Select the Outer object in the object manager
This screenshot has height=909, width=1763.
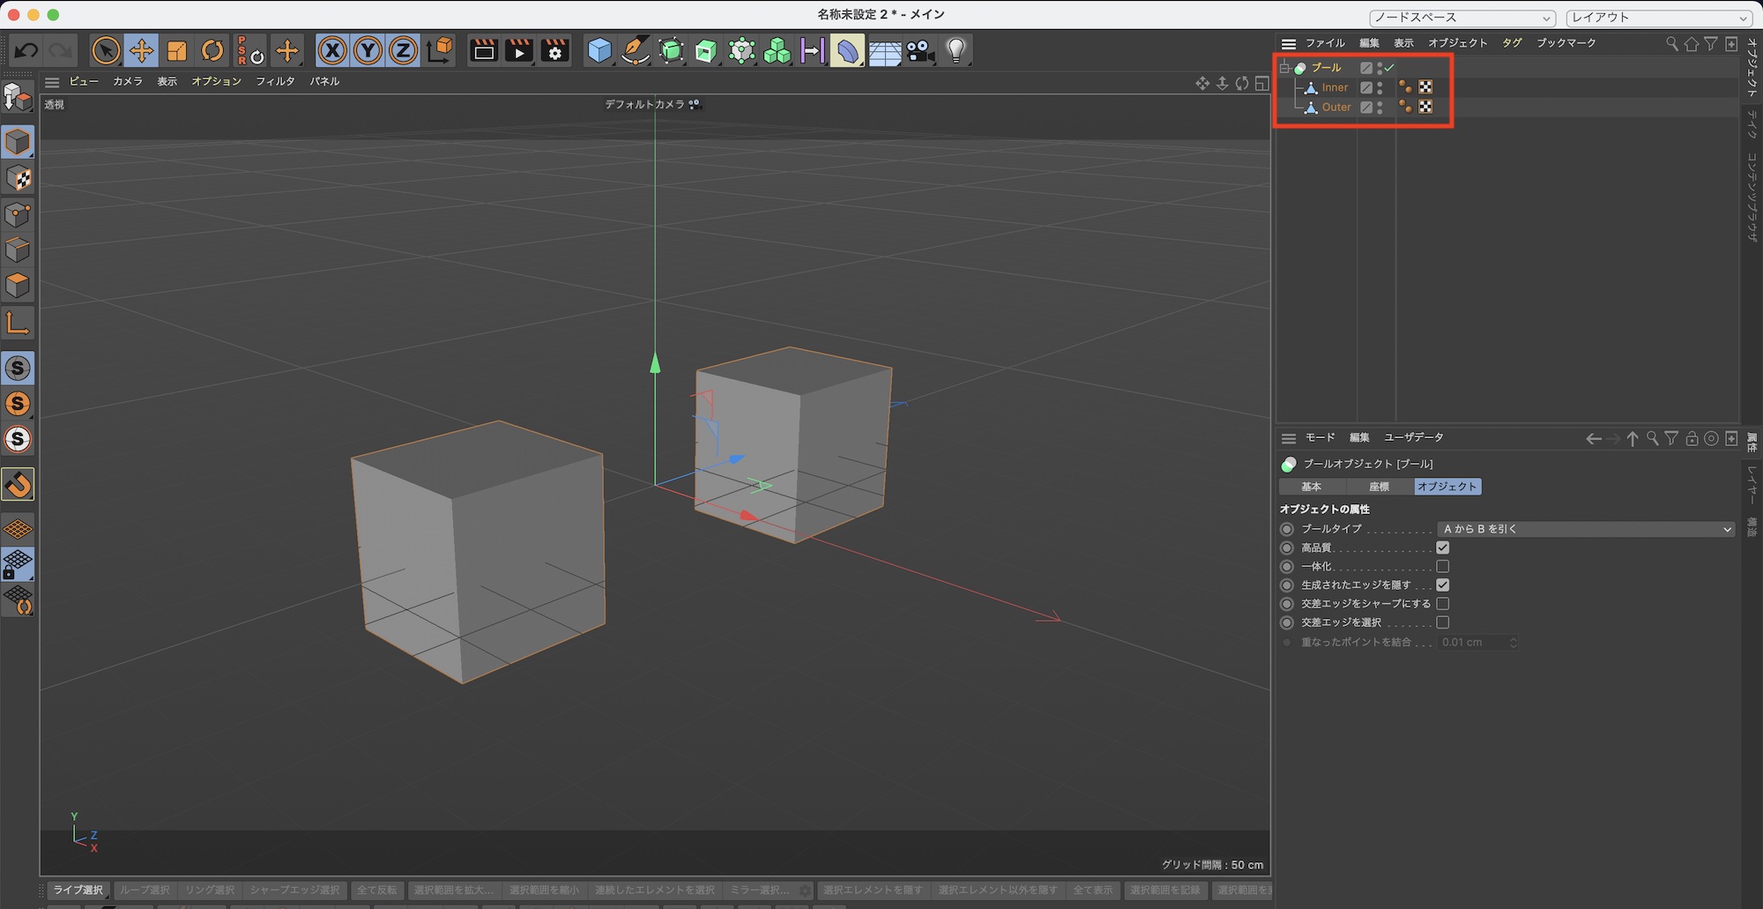[1335, 108]
